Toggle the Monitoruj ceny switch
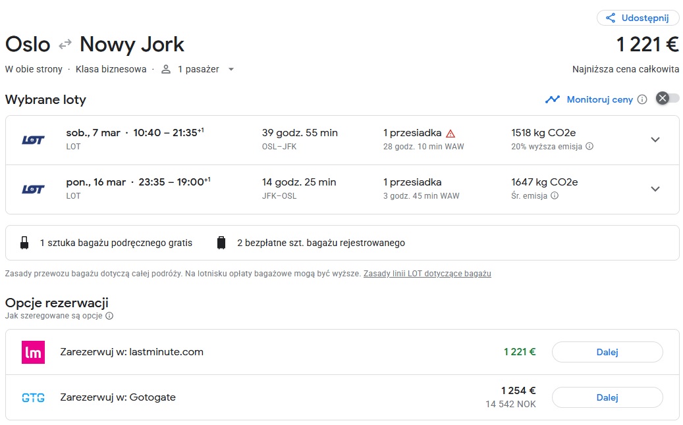Image resolution: width=683 pixels, height=425 pixels. point(668,98)
